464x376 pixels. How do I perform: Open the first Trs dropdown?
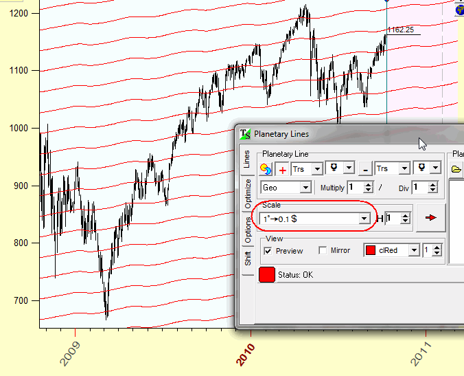[316, 168]
